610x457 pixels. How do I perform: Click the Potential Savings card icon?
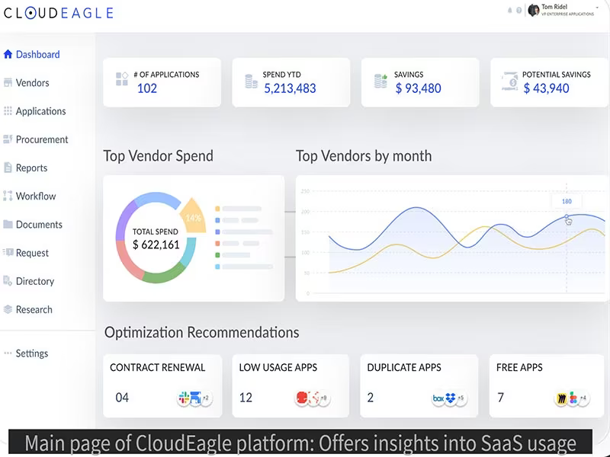[x=510, y=81]
